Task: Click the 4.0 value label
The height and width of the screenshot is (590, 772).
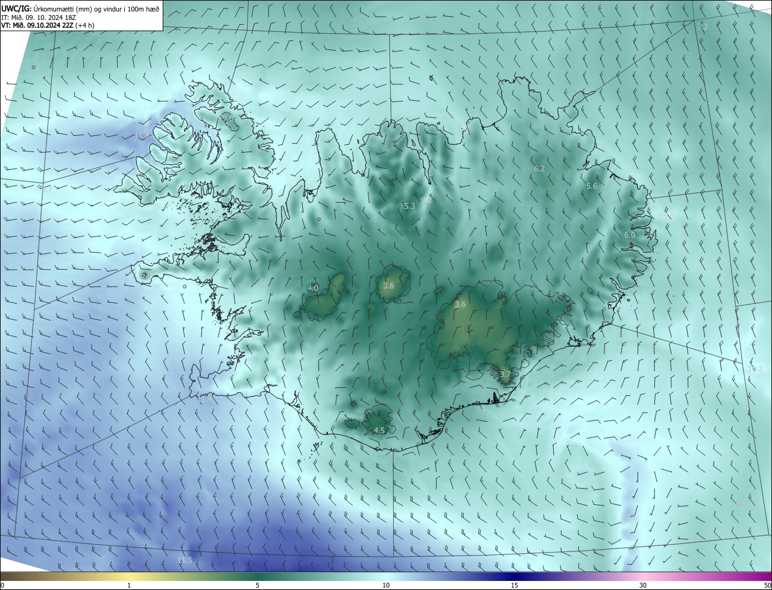Action: [x=313, y=288]
